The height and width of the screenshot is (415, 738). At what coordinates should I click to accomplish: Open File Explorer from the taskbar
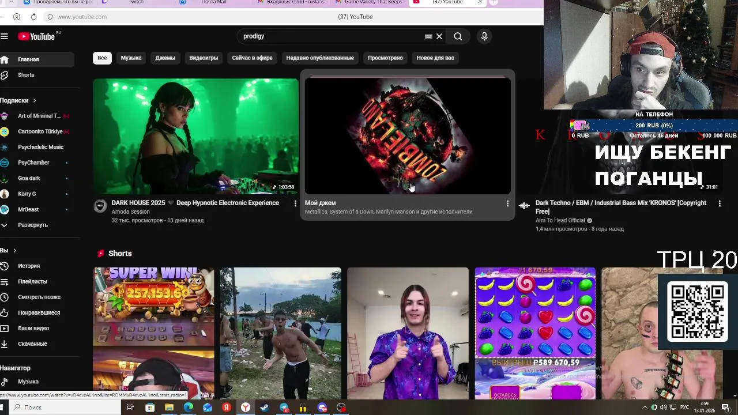[169, 408]
